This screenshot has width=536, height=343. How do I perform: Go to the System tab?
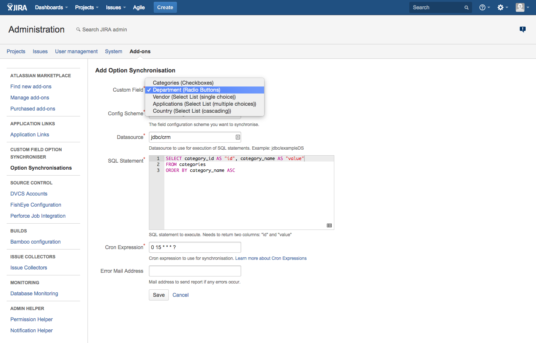click(x=113, y=51)
